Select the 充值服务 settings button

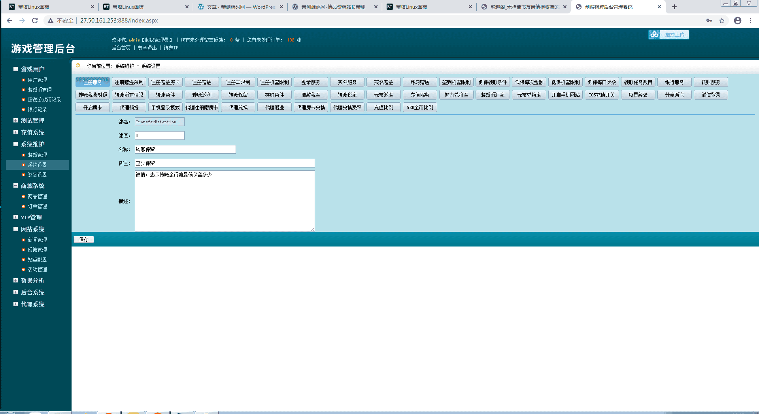(420, 95)
